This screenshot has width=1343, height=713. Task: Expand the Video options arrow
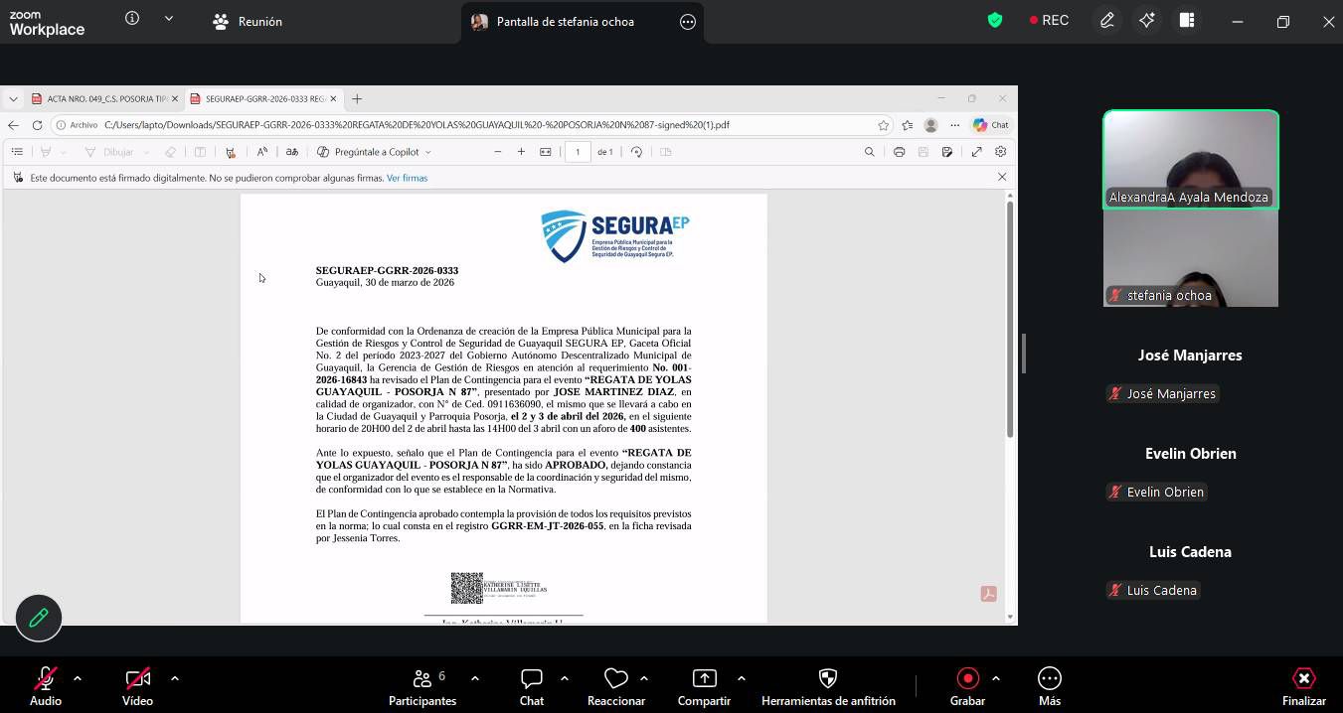click(175, 678)
